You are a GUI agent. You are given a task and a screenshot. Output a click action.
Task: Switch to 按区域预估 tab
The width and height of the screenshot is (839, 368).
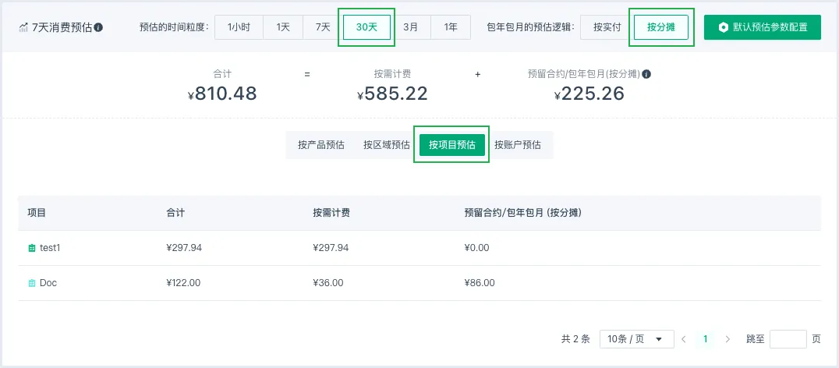386,144
